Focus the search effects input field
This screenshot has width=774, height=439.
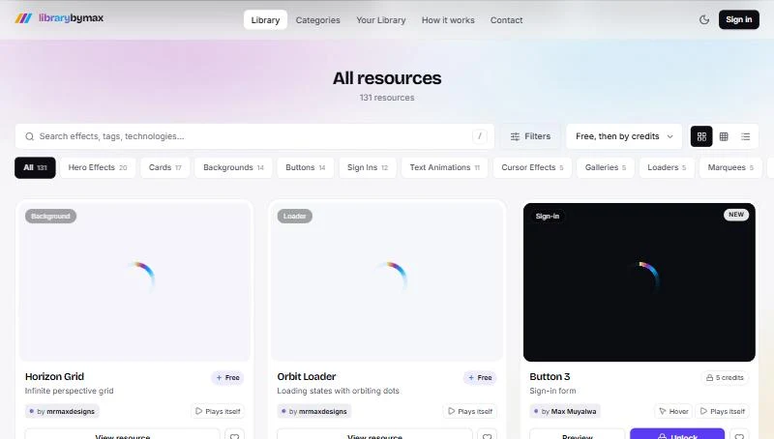254,136
